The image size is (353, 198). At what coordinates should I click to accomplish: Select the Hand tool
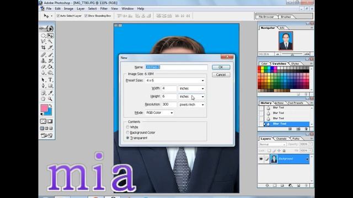tap(43, 99)
